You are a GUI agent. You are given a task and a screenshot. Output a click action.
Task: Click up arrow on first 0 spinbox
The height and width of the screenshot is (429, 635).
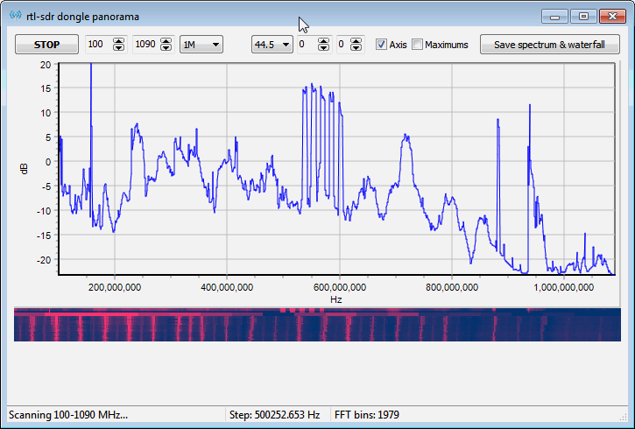323,41
